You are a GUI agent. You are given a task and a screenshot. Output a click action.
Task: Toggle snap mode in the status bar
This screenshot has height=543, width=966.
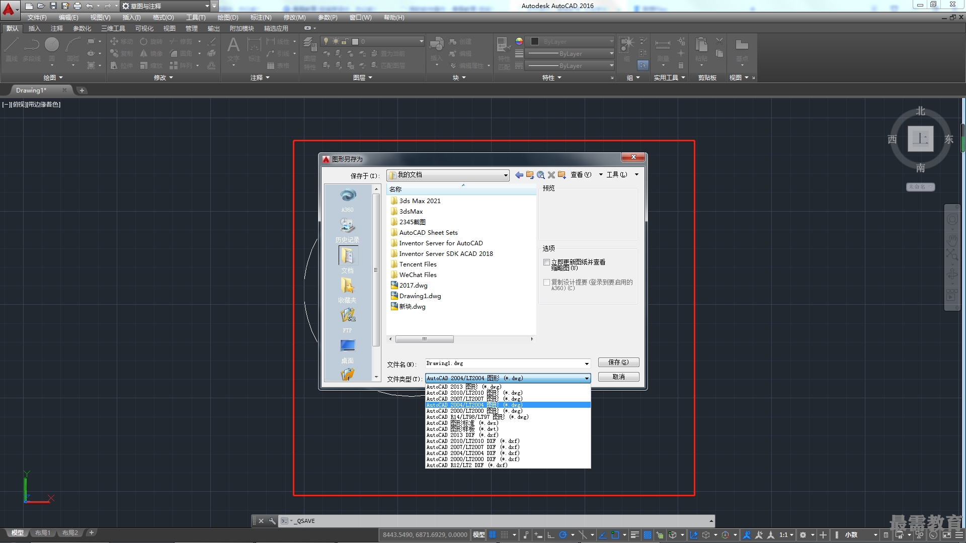(x=504, y=535)
